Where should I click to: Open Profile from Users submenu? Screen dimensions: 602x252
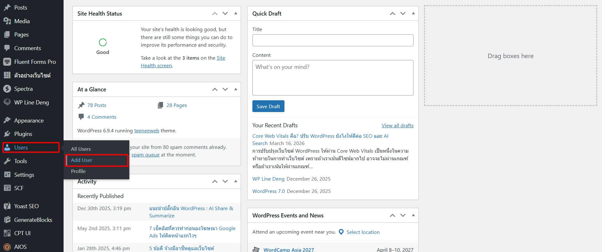(x=78, y=171)
